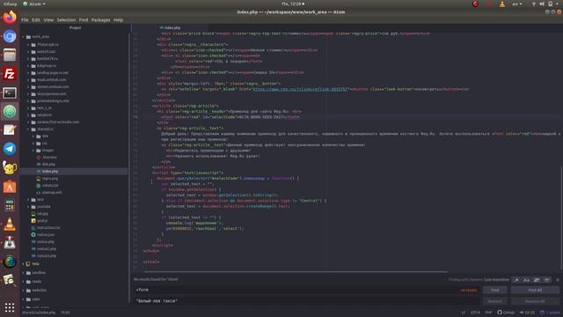Open robots.txt in the tree
This screenshot has height=317, width=563.
click(x=50, y=186)
